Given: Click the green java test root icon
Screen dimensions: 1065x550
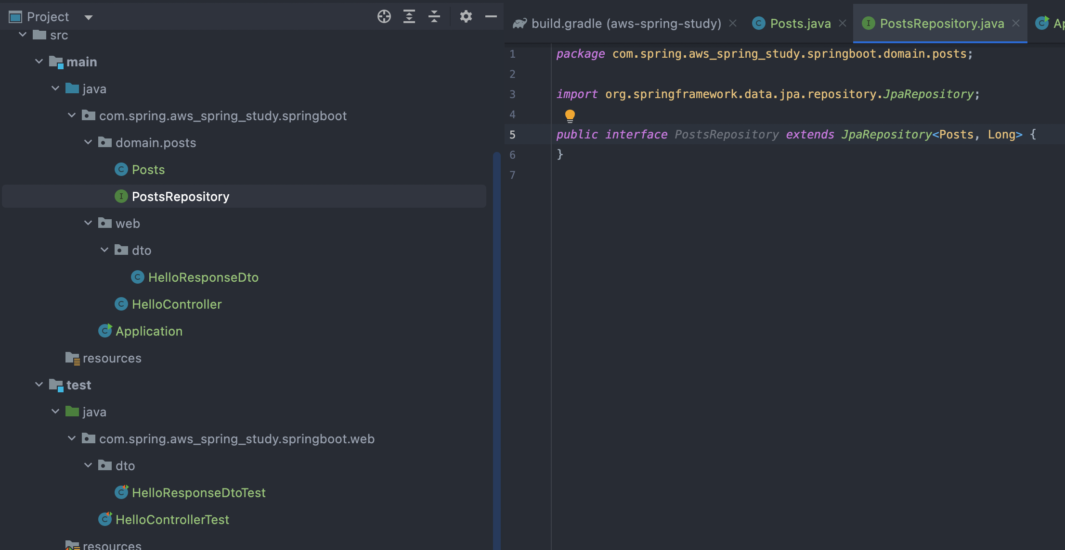Looking at the screenshot, I should (x=72, y=412).
